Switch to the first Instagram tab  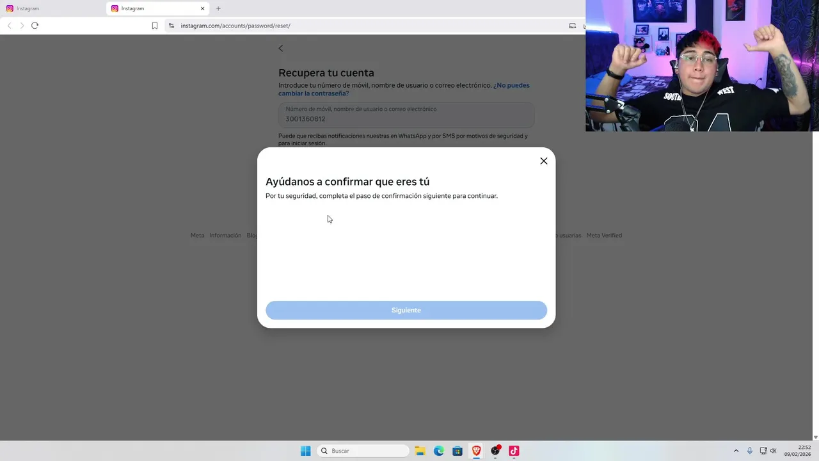point(52,8)
